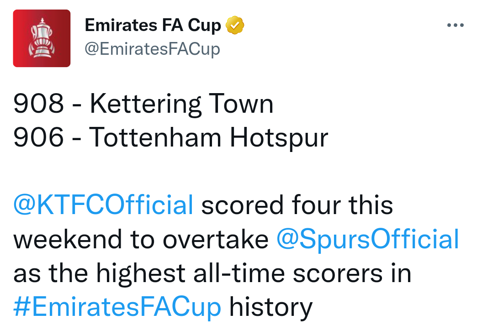The height and width of the screenshot is (325, 477).
Task: Visit the @EmiratesFACup handle below the name
Action: tap(153, 49)
